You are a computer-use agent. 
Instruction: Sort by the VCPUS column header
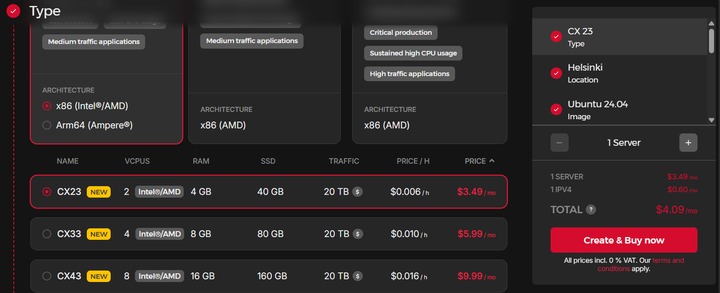[137, 161]
